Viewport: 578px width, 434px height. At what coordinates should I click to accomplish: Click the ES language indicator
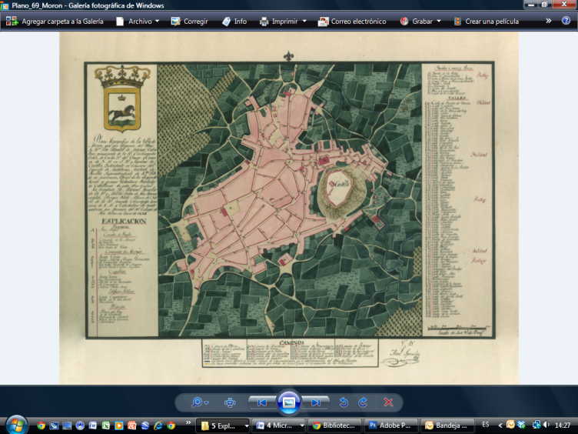click(486, 425)
